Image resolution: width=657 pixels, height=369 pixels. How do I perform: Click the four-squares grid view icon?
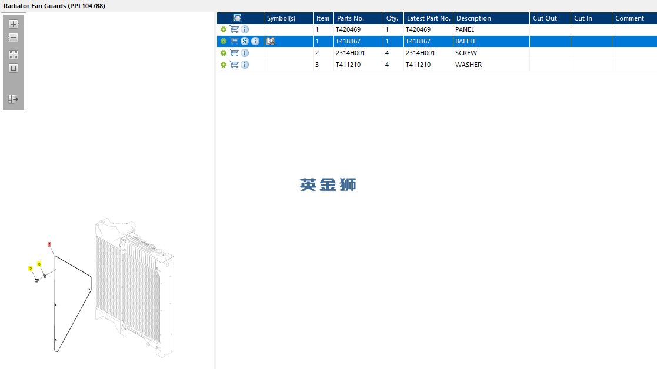pos(14,55)
